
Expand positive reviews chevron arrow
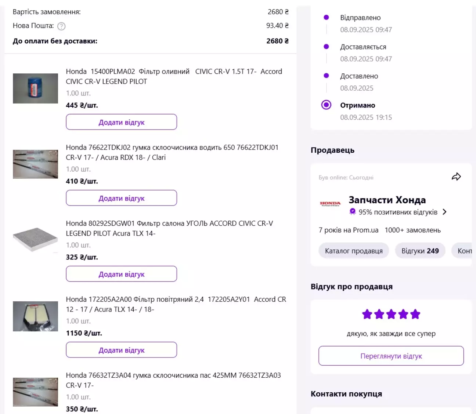click(x=444, y=212)
